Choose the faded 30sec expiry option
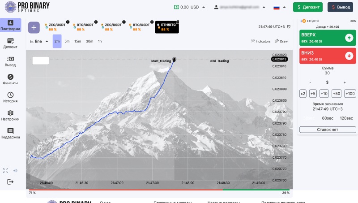 point(309,118)
